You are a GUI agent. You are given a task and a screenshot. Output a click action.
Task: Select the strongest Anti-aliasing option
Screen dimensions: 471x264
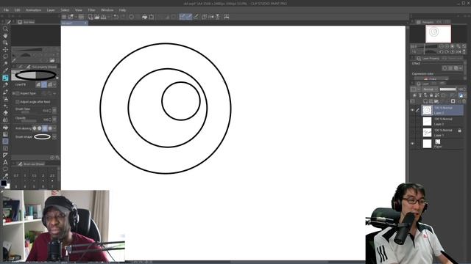point(50,128)
